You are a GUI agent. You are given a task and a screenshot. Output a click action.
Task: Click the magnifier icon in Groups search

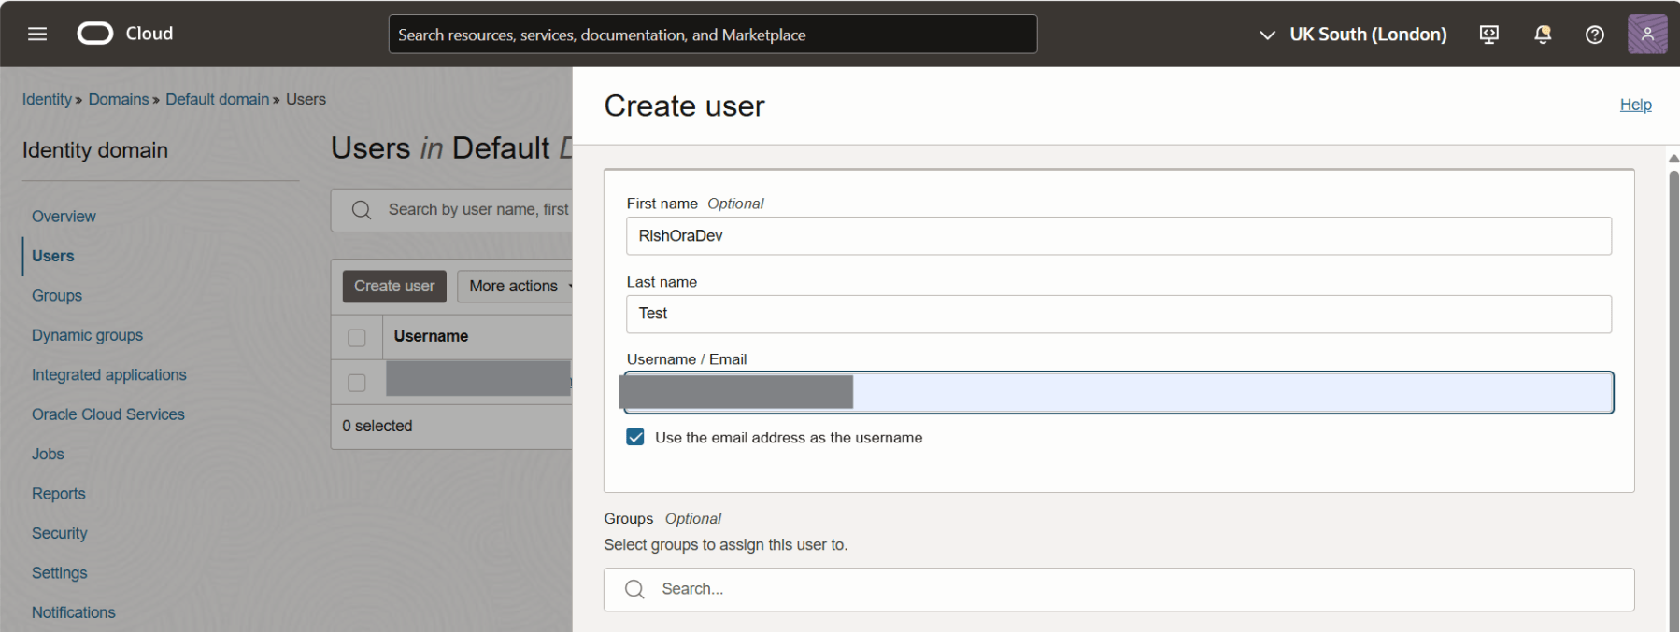click(635, 589)
